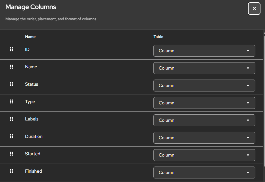Expand the Type row table dropdown
This screenshot has height=182, width=265.
click(204, 103)
